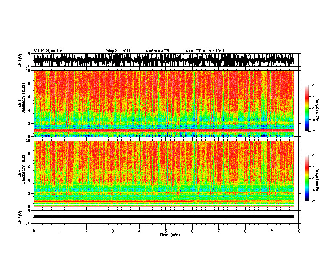This screenshot has width=336, height=259.
Task: Click the 4 minute tick label on time axis
Action: (140, 231)
